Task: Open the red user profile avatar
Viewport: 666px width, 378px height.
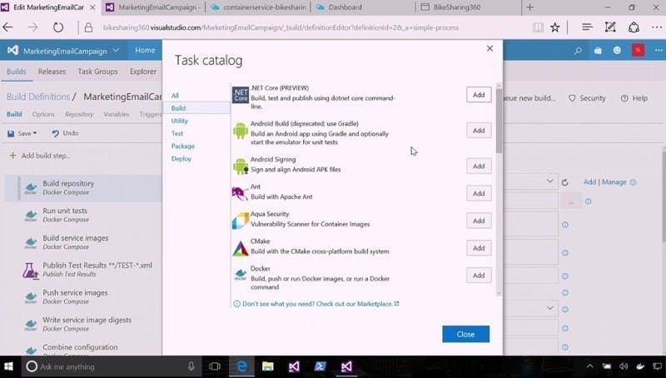Action: (638, 50)
